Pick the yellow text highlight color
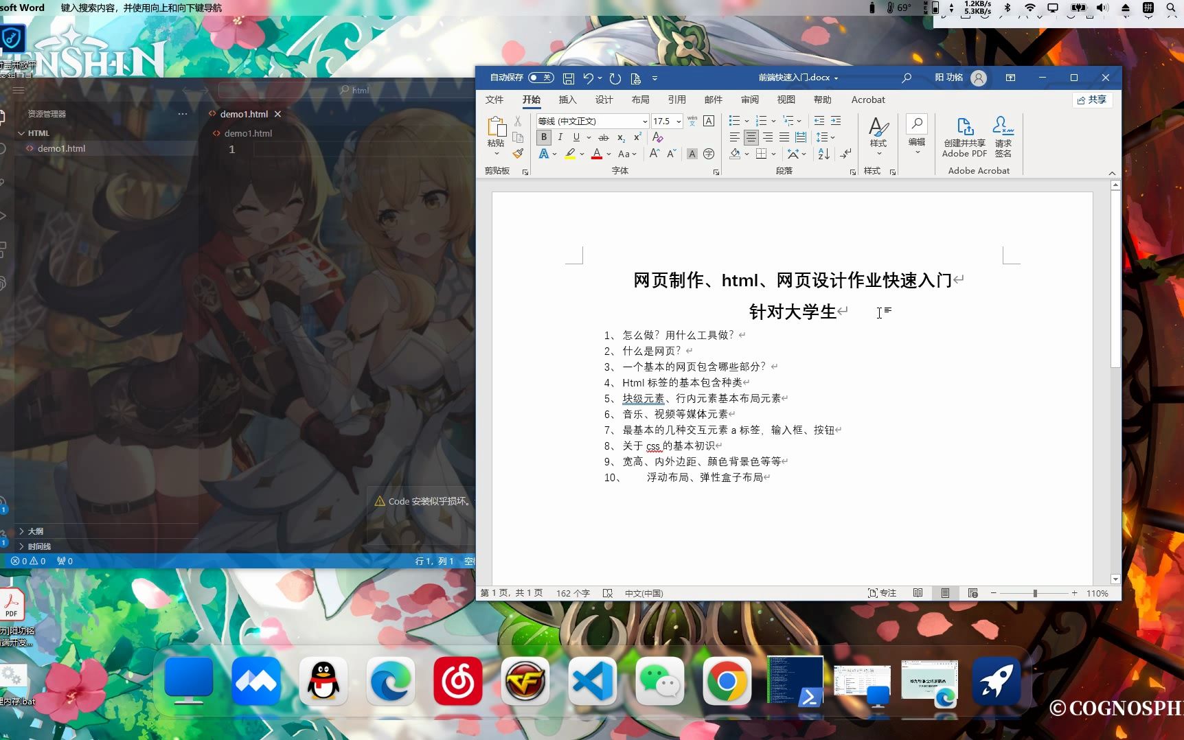This screenshot has width=1184, height=740. coord(570,154)
